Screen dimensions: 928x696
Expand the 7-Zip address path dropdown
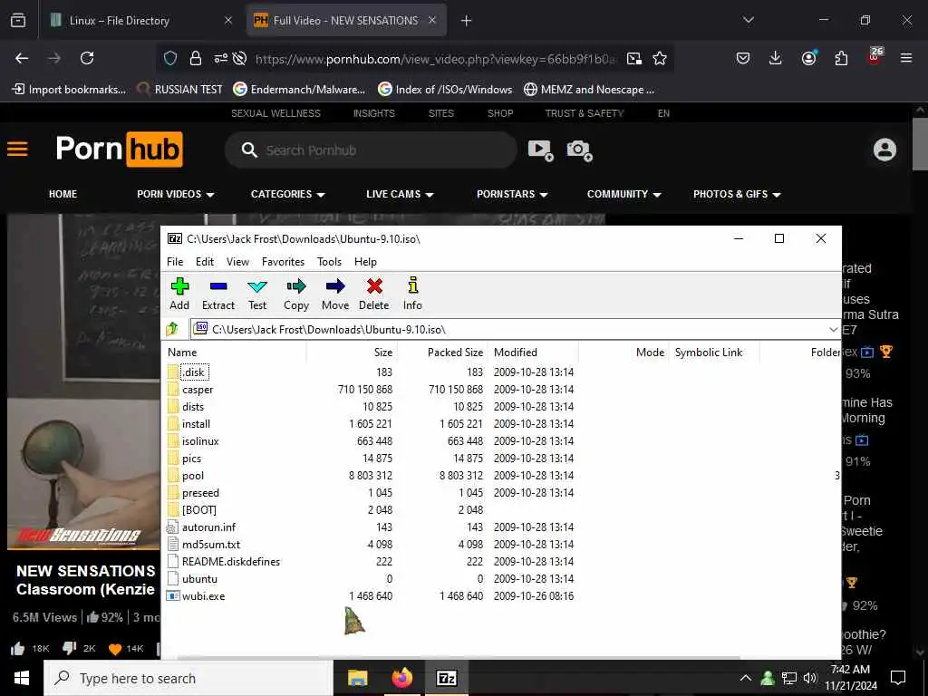(x=833, y=329)
